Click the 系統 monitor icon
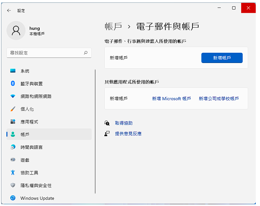Image resolution: width=260 pixels, height=206 pixels. click(x=13, y=71)
